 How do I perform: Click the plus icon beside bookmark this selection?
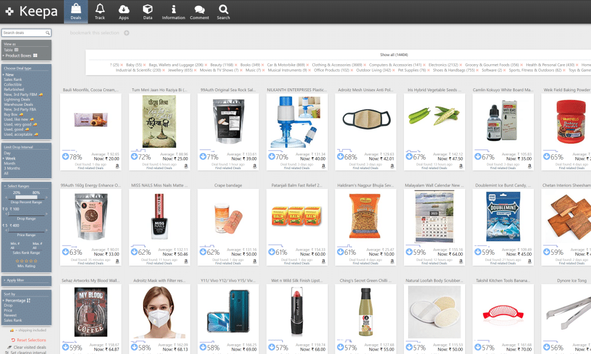tap(127, 33)
